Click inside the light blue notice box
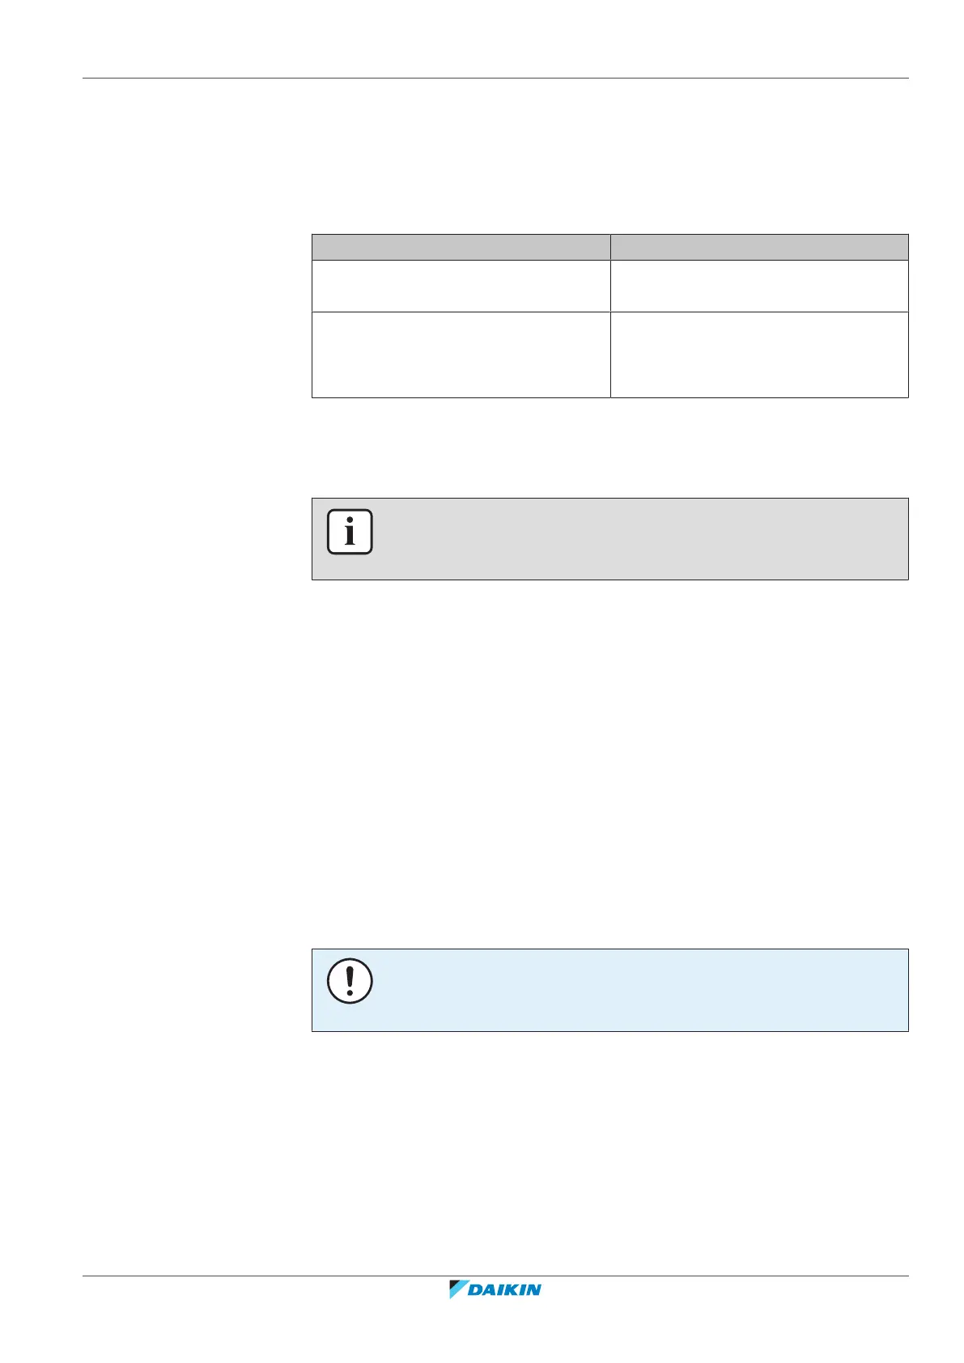Image resolution: width=964 pixels, height=1363 pixels. coord(631,990)
